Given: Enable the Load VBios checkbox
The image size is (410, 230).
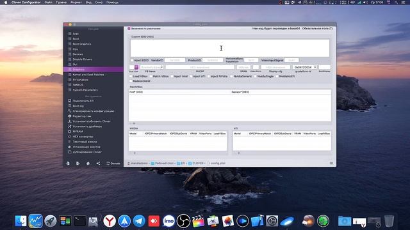Looking at the screenshot, I should pos(131,77).
